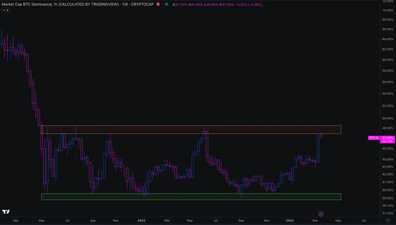The image size is (396, 225).
Task: Expand the collapsed indicators legend showing 4
Action: click(6, 10)
